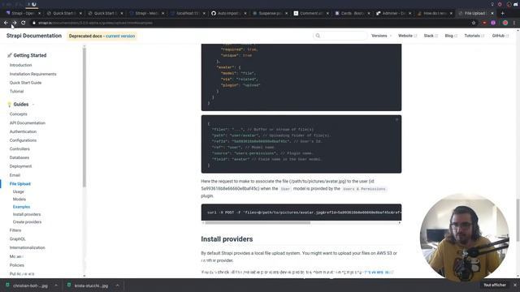Go back with the browser back arrow
The width and height of the screenshot is (520, 292).
6,23
